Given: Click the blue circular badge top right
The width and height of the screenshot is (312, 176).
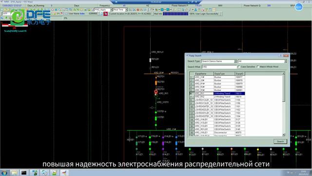Looking at the screenshot, I should [298, 7].
